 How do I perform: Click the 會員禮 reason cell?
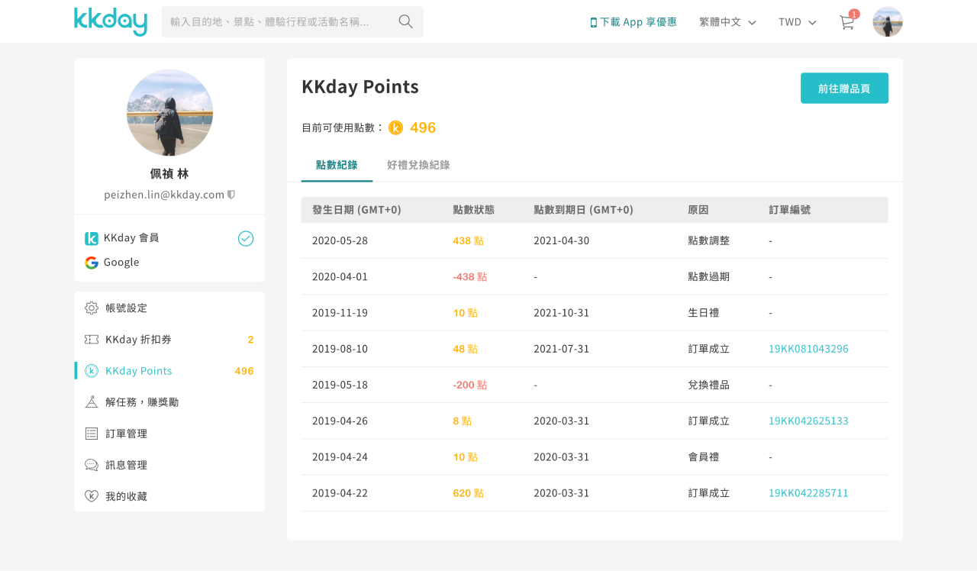[x=703, y=457]
